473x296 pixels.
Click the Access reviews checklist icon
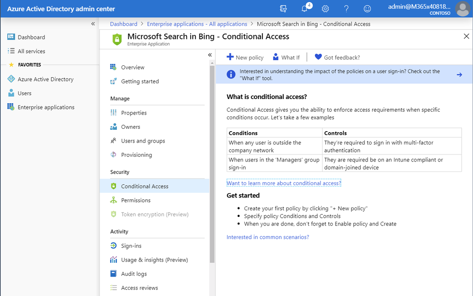(114, 287)
